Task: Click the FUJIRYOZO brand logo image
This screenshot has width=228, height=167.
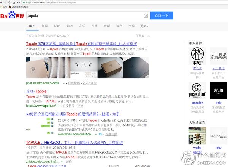Action: click(x=218, y=56)
